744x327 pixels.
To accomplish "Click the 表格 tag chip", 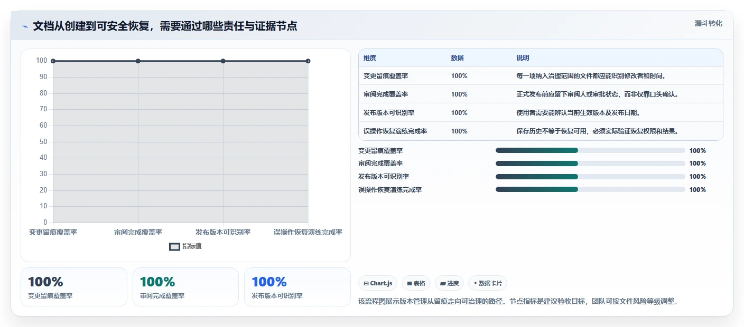I will tap(416, 283).
